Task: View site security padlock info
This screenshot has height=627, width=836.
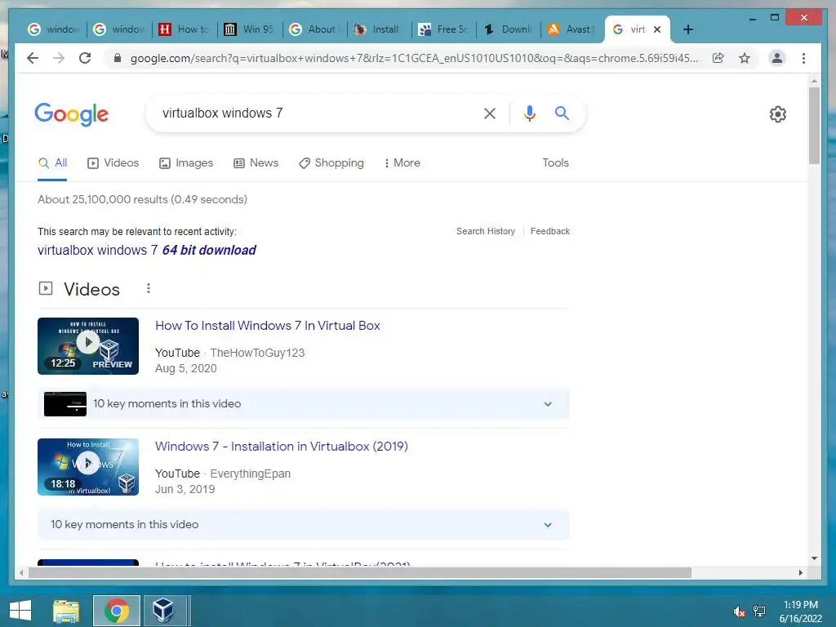Action: click(118, 58)
